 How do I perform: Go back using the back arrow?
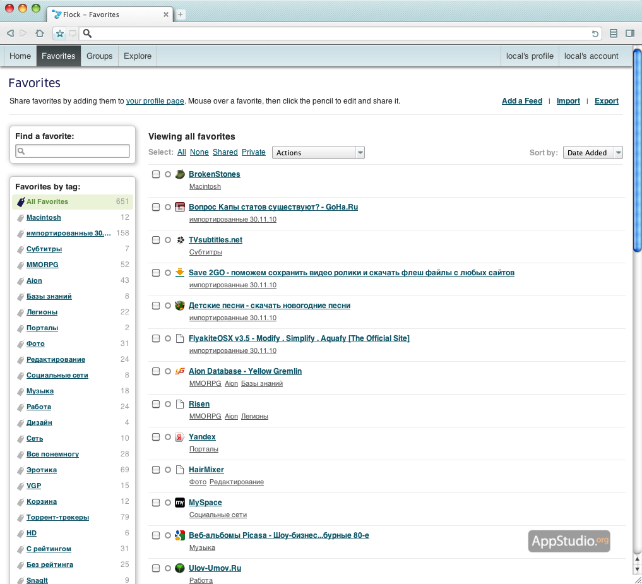click(11, 33)
